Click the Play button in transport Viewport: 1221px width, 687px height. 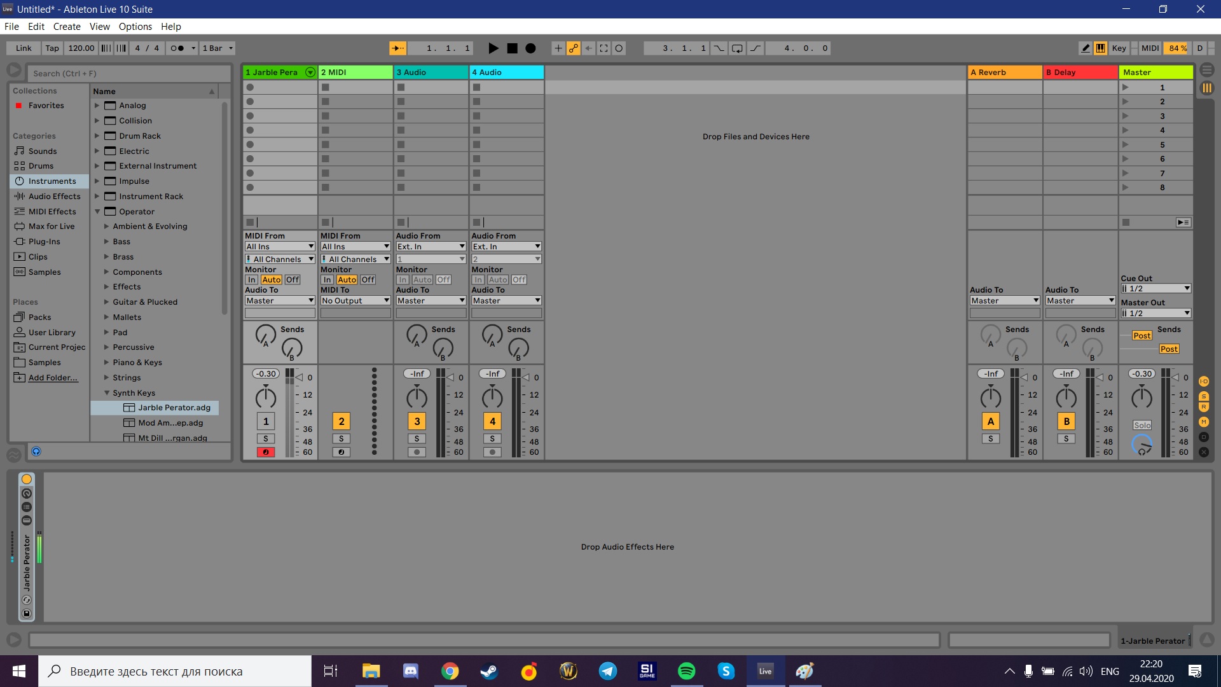493,48
